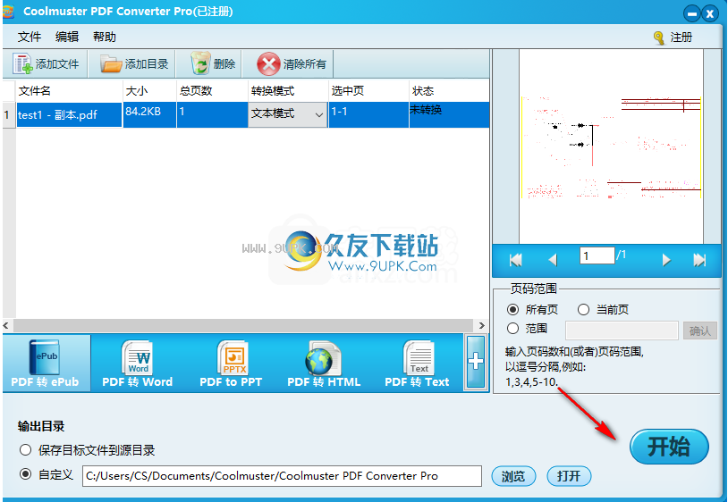The height and width of the screenshot is (502, 728).
Task: Click the 清除所有 clear all red icon
Action: coord(268,64)
